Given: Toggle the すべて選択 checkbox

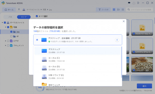Looking at the screenshot, I should tap(37, 16).
